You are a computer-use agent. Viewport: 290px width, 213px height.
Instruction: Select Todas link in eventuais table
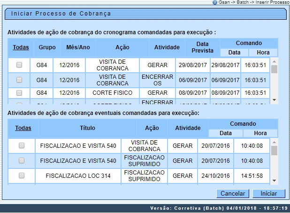point(23,128)
